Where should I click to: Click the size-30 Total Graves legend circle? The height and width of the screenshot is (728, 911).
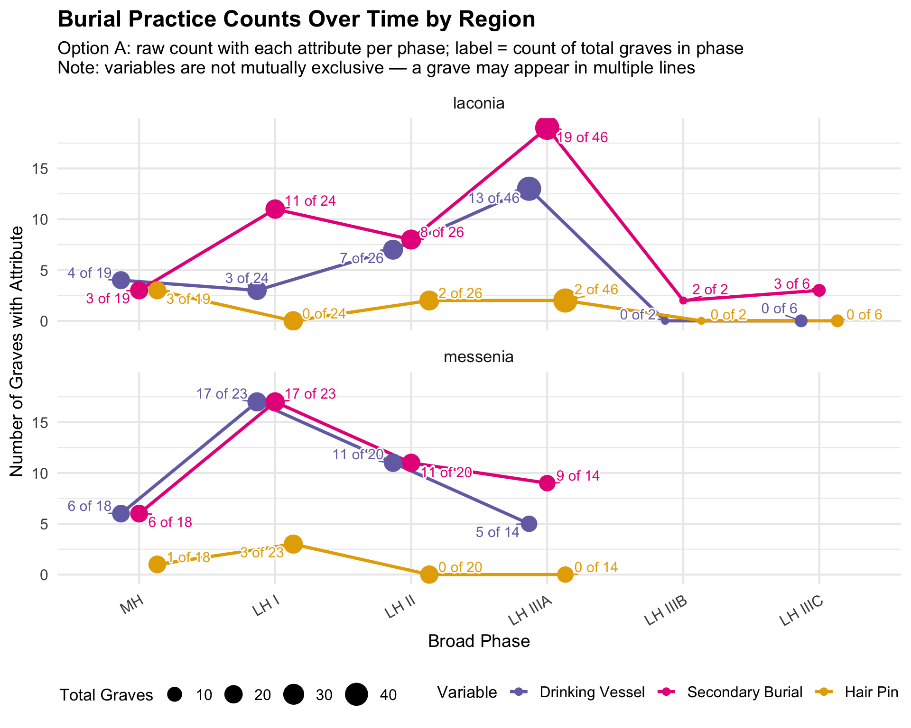(x=294, y=695)
